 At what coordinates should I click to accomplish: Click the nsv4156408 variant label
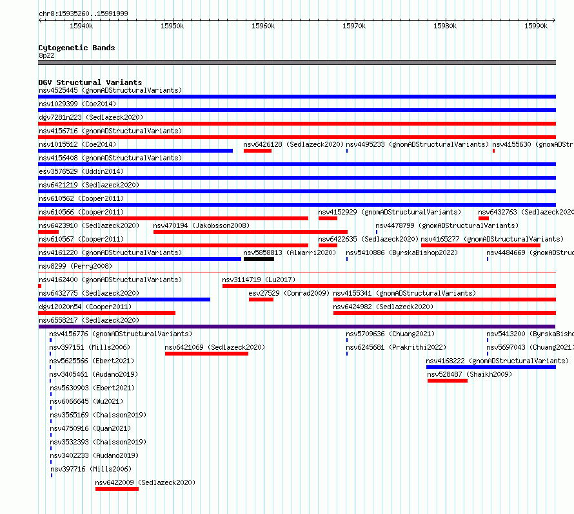[x=110, y=158]
